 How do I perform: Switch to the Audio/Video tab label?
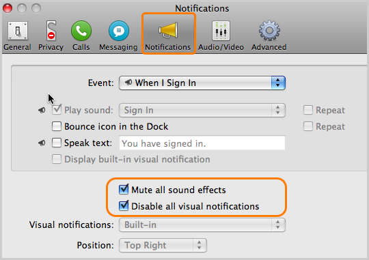(x=221, y=47)
